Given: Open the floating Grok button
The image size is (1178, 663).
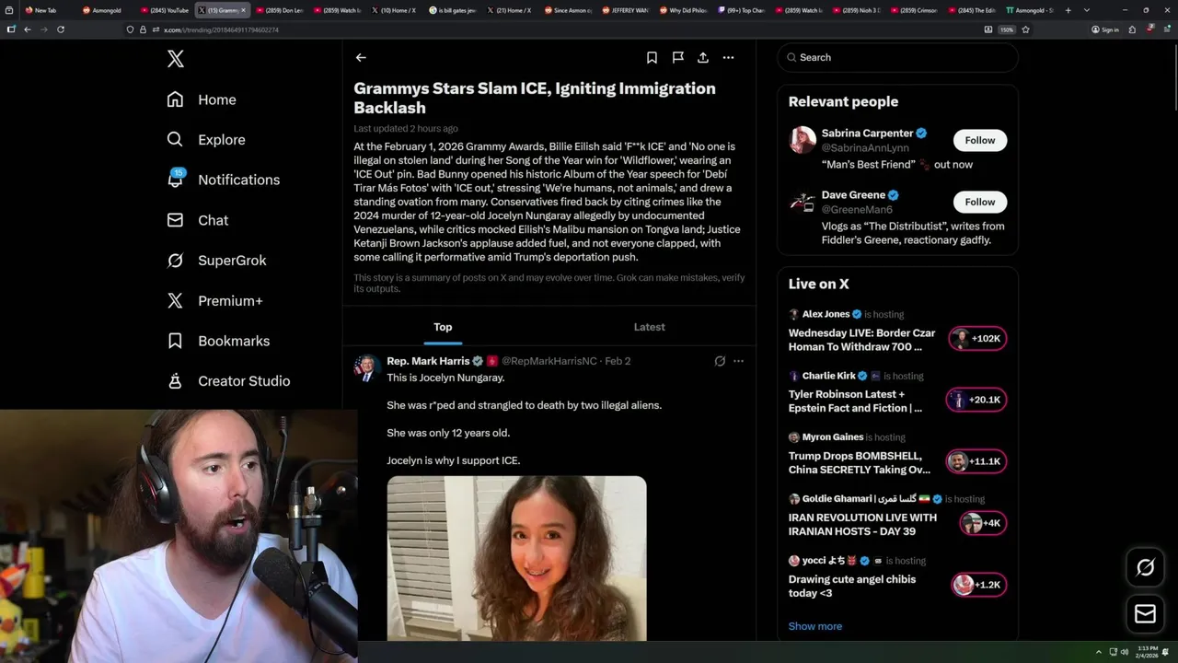Looking at the screenshot, I should point(1146,567).
